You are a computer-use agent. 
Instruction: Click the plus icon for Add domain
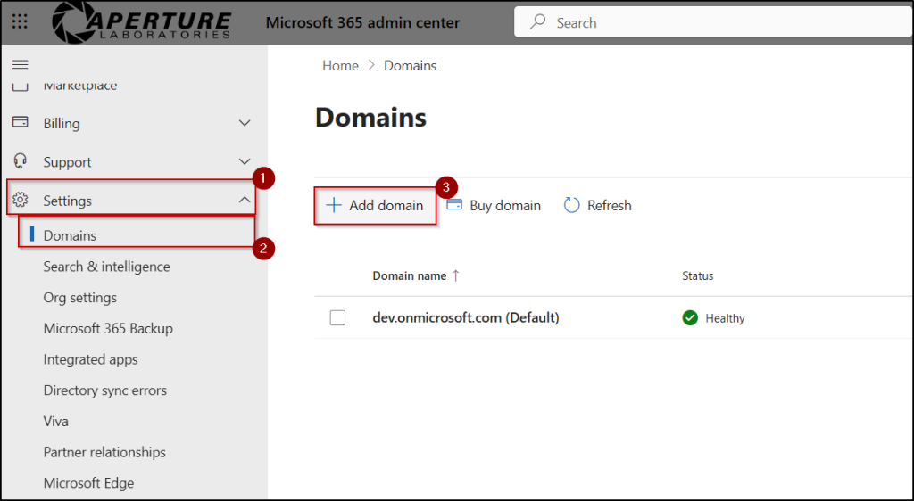(334, 205)
